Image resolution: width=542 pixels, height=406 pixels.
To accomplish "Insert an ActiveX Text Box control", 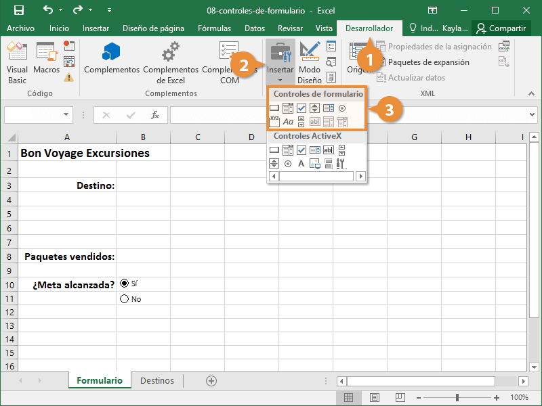I will click(329, 150).
